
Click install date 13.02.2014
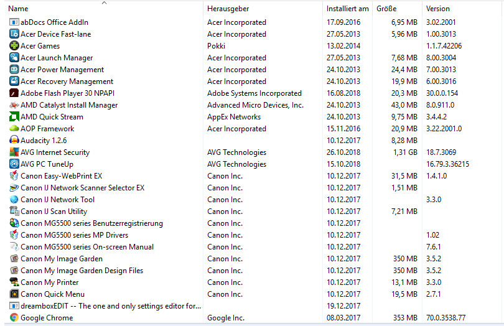click(x=343, y=46)
